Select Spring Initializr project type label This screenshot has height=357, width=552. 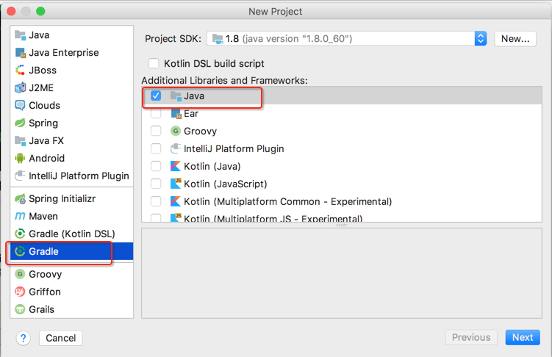pos(62,199)
